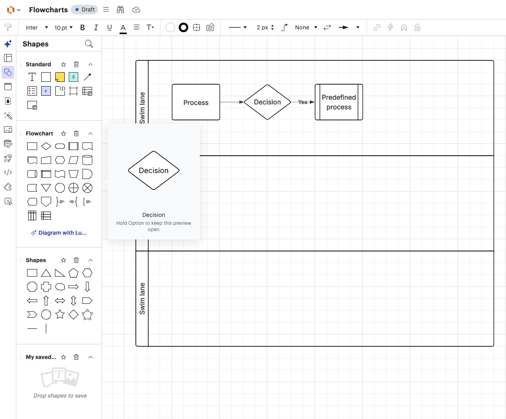Open the shape search magnifier
This screenshot has height=419, width=506.
tap(89, 44)
